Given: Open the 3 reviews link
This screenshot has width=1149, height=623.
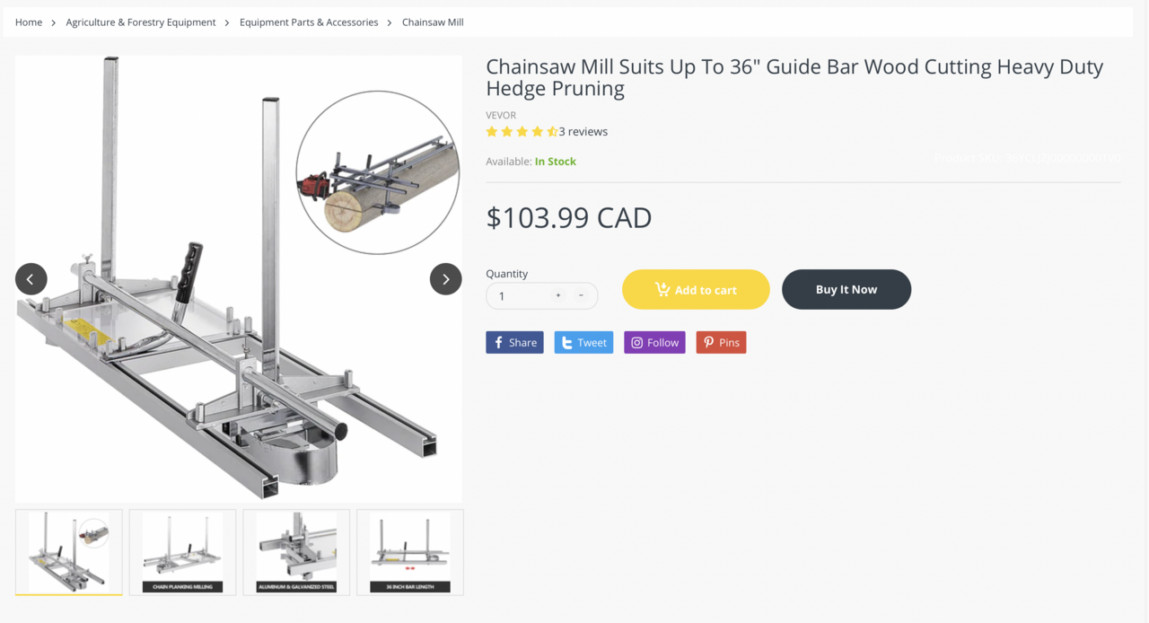Looking at the screenshot, I should click(583, 132).
